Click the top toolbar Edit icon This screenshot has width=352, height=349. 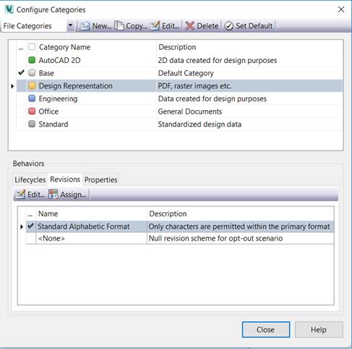pyautogui.click(x=155, y=26)
